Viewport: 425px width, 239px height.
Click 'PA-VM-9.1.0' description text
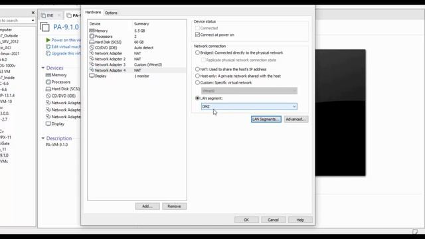click(x=56, y=145)
